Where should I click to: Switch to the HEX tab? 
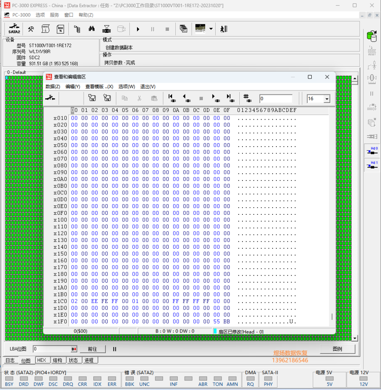41,360
